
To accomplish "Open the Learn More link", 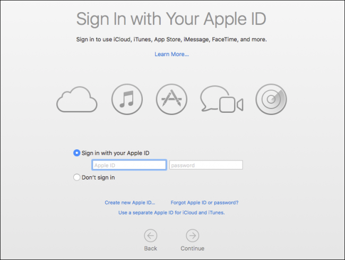I will point(171,54).
